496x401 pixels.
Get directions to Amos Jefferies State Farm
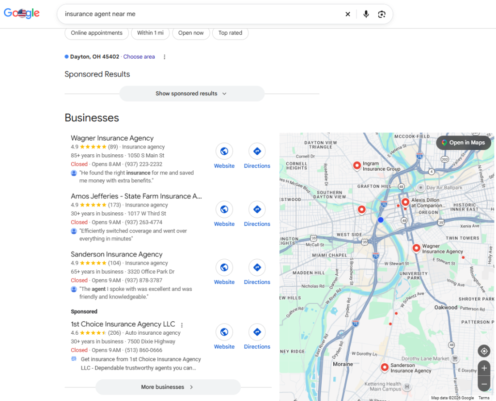[x=257, y=209]
